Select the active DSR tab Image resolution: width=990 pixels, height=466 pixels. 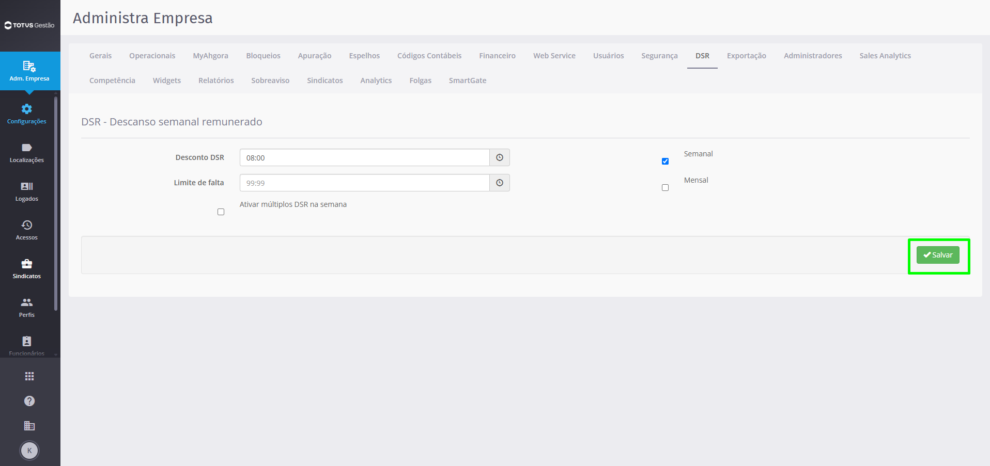pyautogui.click(x=702, y=56)
